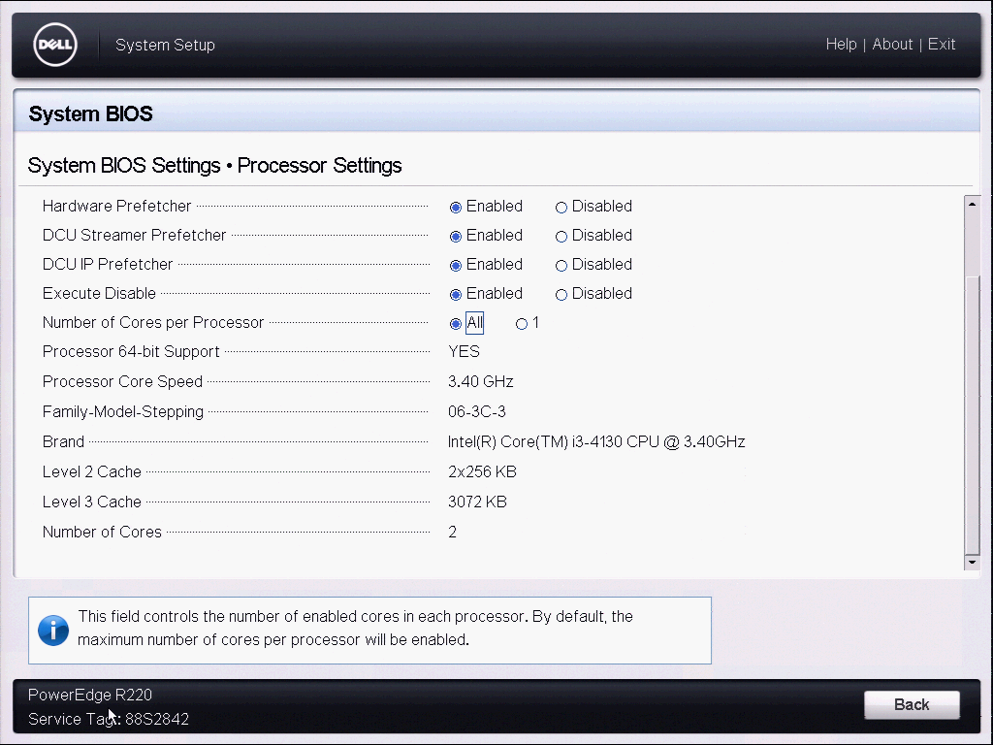Open the Help link

[x=841, y=45]
